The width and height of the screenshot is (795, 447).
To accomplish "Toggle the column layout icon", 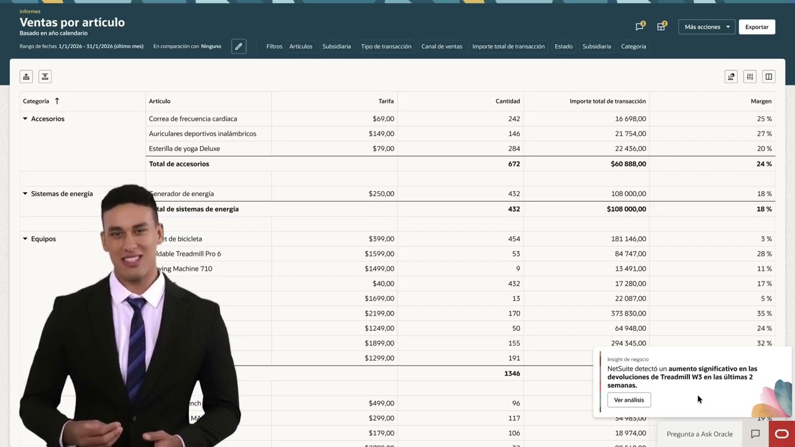I will pos(769,76).
